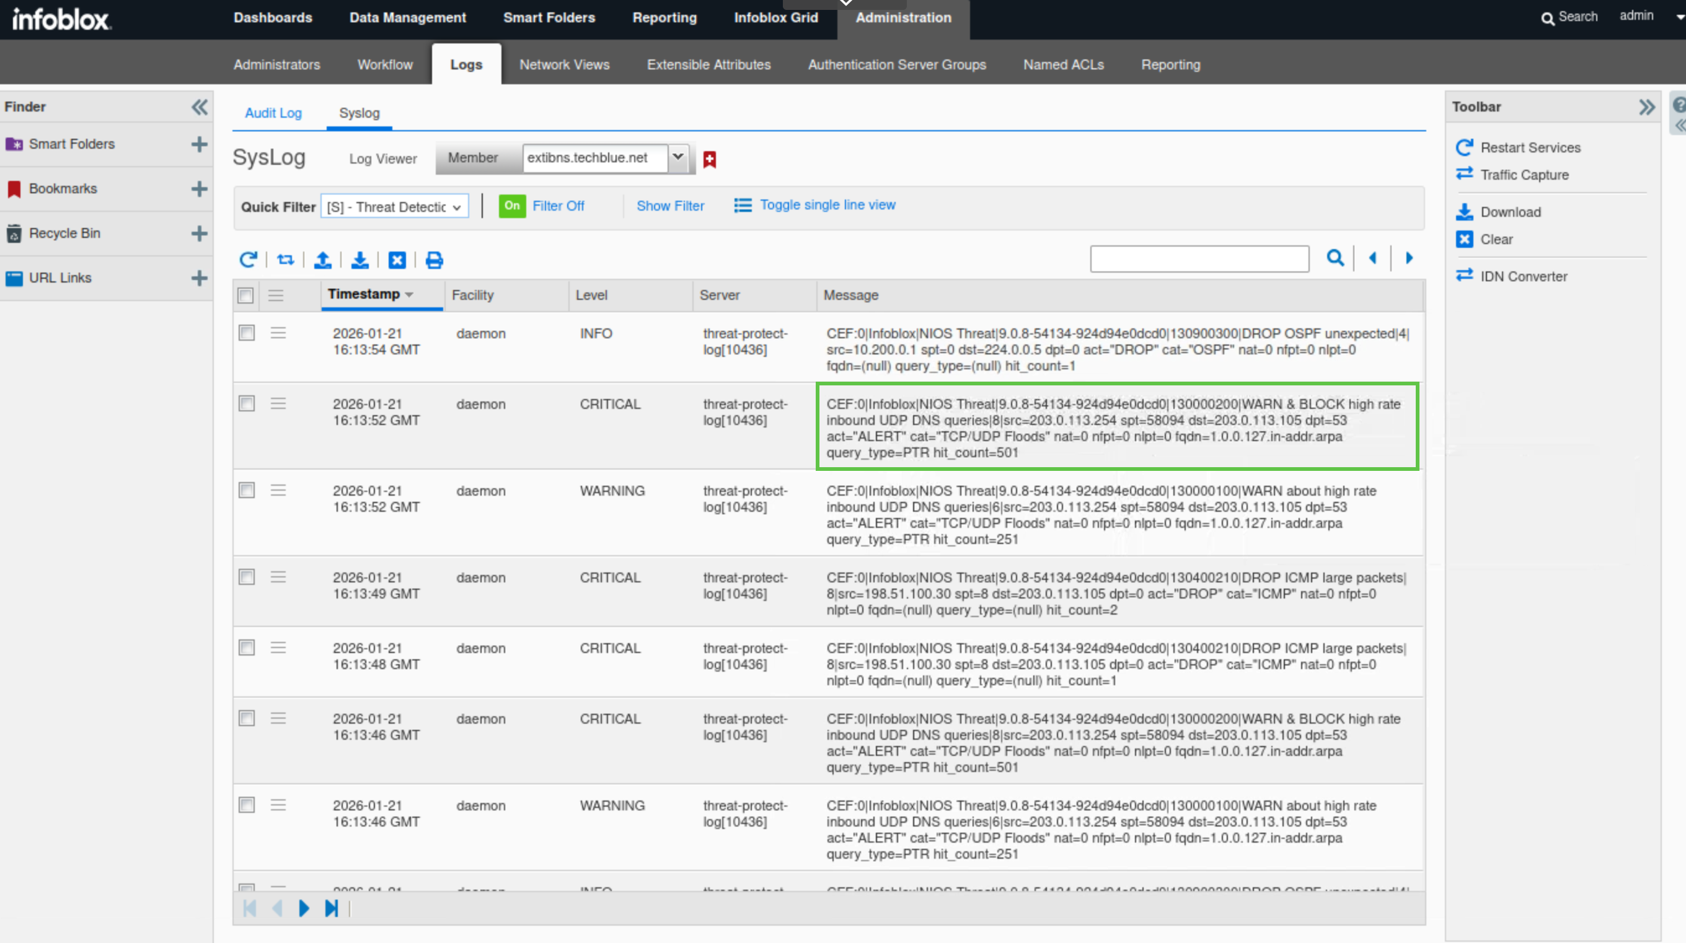Screen dimensions: 1686x943
Task: Click Toggle single line view link
Action: pyautogui.click(x=828, y=205)
